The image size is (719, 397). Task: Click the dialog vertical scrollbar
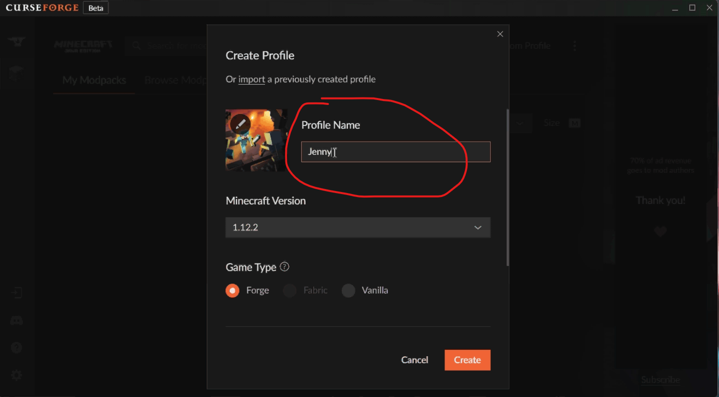point(507,188)
